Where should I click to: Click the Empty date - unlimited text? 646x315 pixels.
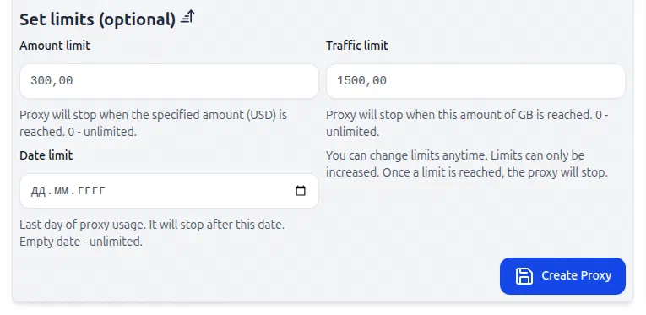point(81,242)
